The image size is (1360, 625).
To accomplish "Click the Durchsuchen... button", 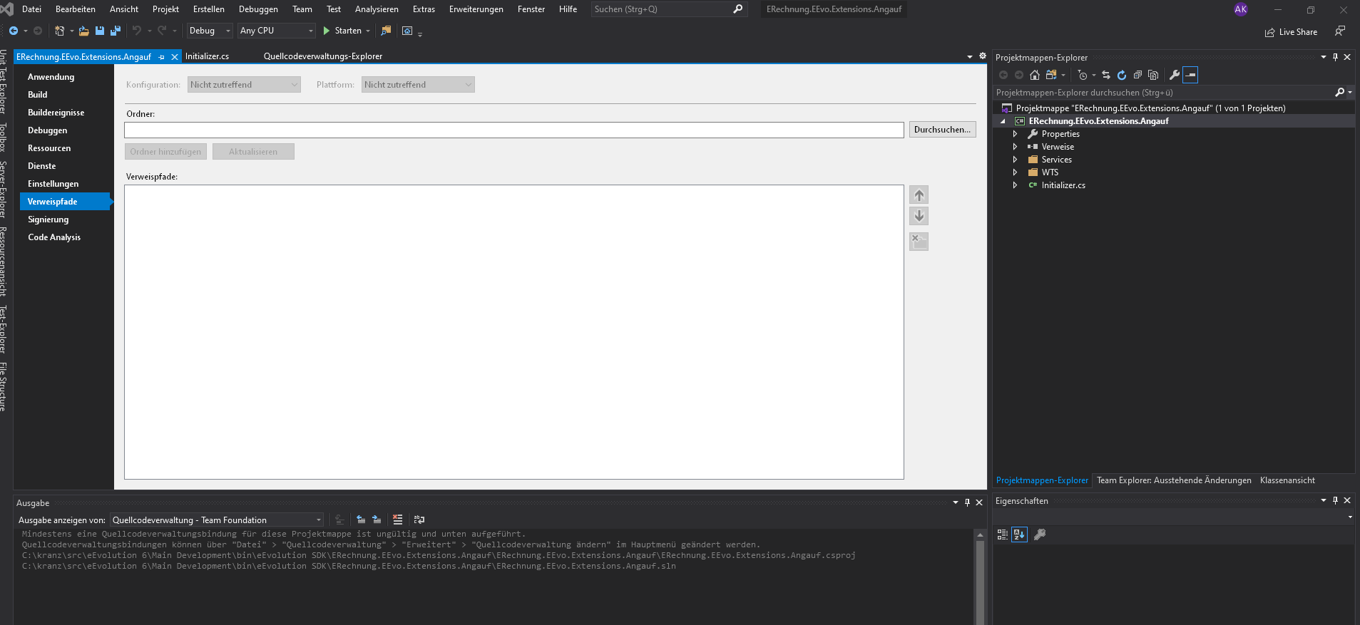I will click(942, 130).
